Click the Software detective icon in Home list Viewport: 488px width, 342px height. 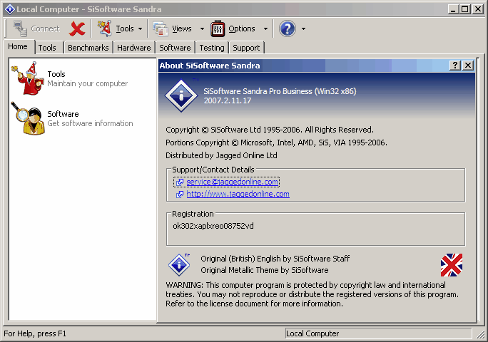(28, 118)
